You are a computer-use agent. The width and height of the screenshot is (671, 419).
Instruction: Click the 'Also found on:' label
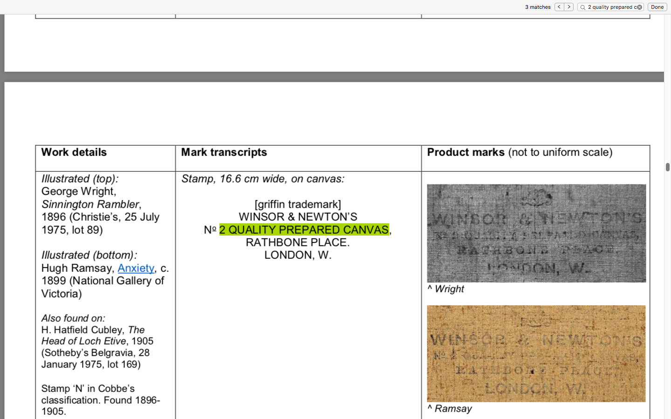coord(73,318)
